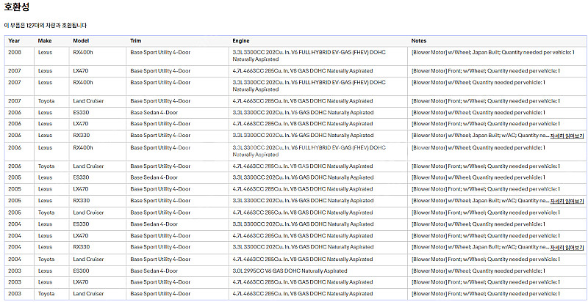Screen dimensions: 588x302
Task: Select 'Land Cruiser' in the 2005 Toyota row
Action: point(88,213)
